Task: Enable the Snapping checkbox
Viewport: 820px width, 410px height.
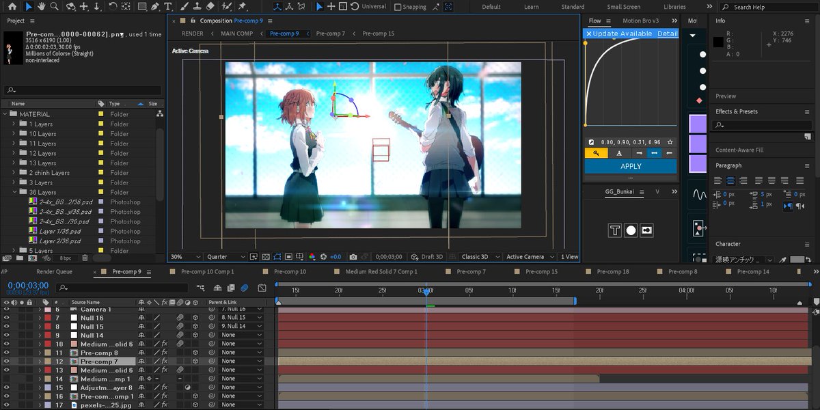Action: click(x=398, y=7)
